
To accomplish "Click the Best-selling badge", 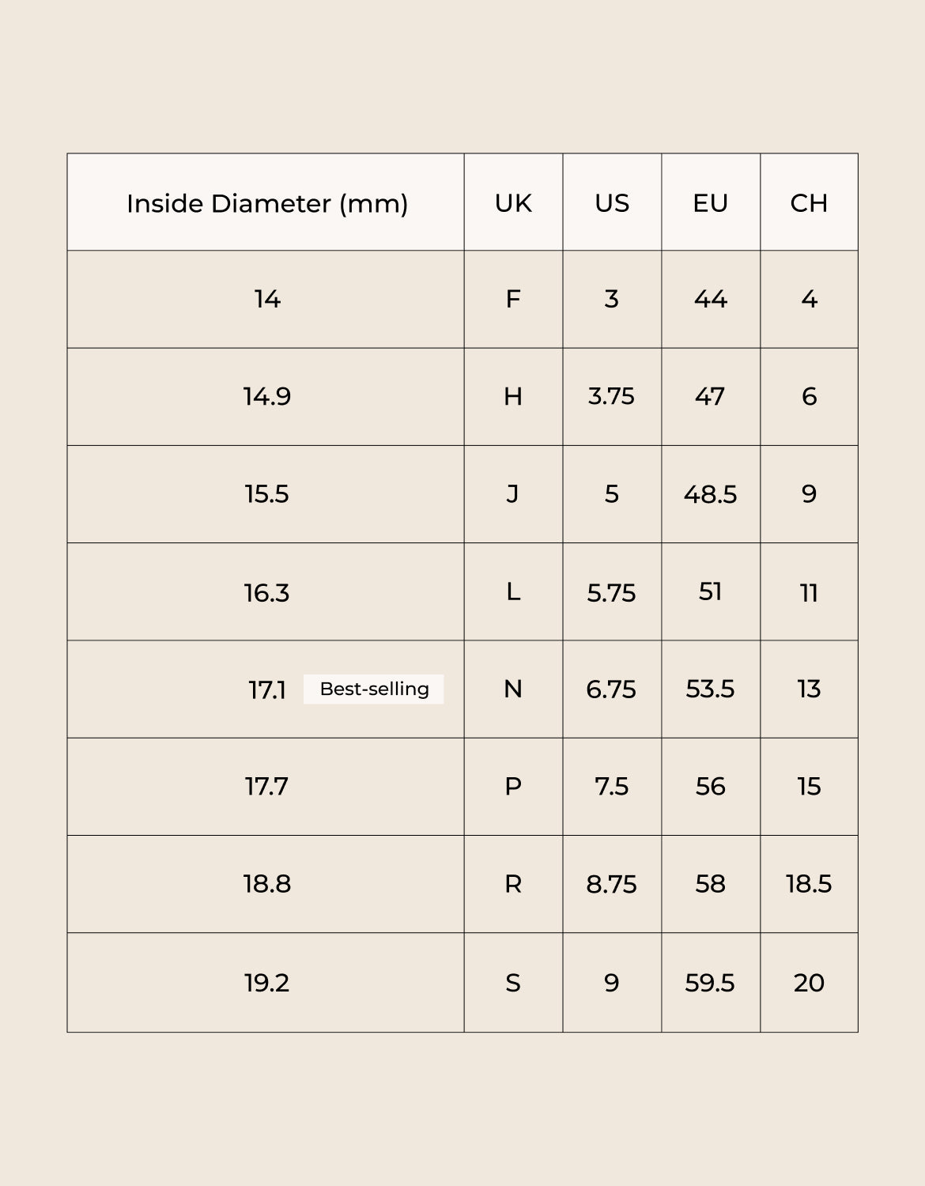I will 374,689.
